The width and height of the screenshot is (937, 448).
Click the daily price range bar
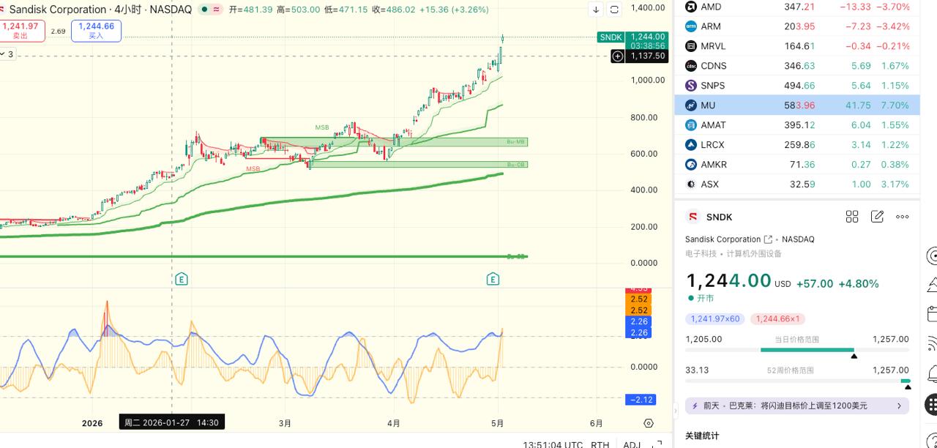point(797,350)
